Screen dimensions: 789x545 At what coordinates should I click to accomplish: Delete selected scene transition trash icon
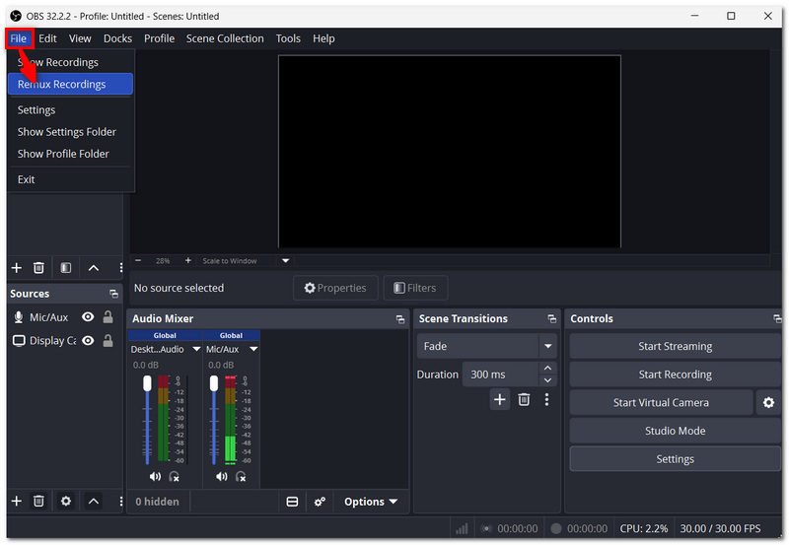click(x=524, y=400)
